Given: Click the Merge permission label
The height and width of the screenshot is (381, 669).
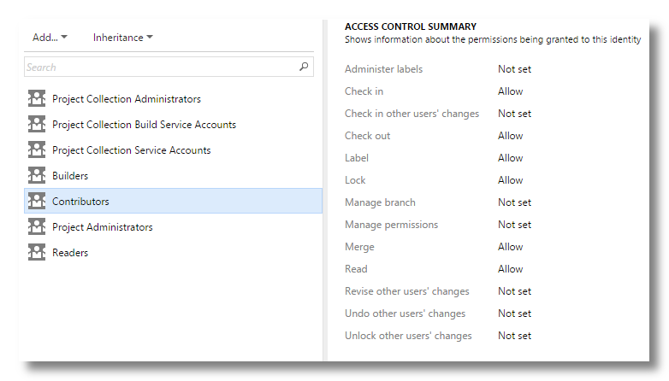Looking at the screenshot, I should (x=359, y=247).
